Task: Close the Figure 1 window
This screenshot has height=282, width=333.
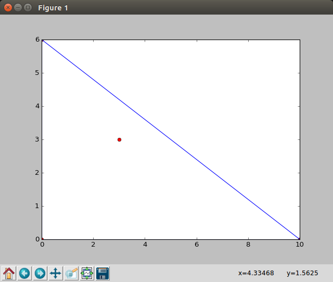Action: click(x=8, y=8)
